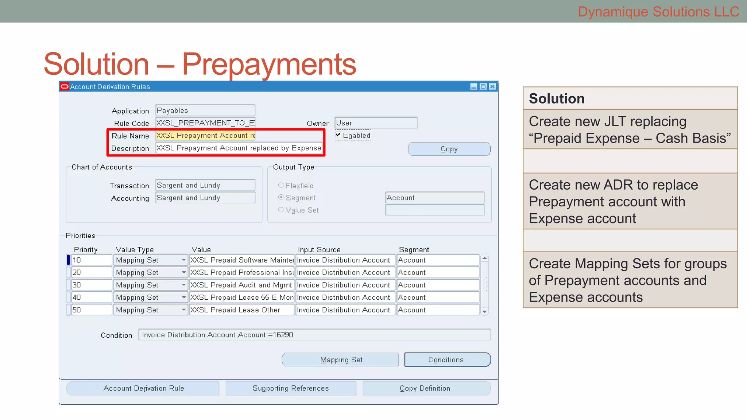This screenshot has height=420, width=747.
Task: Click priorities scrollbar up arrow
Action: pyautogui.click(x=484, y=258)
